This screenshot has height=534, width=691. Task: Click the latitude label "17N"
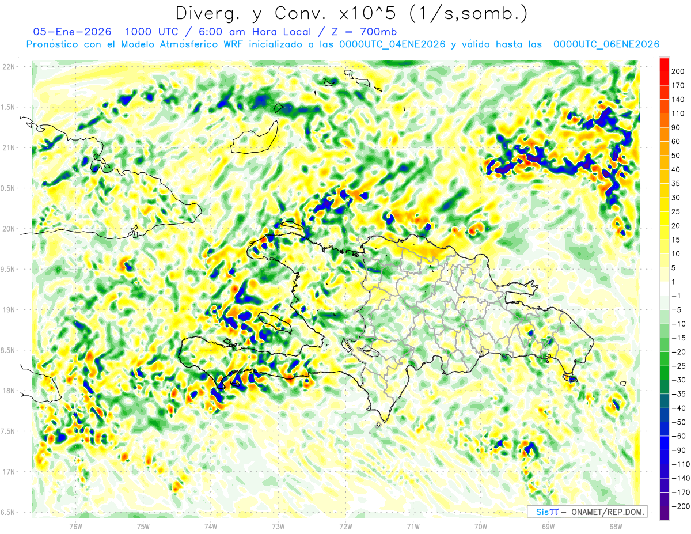click(x=9, y=472)
